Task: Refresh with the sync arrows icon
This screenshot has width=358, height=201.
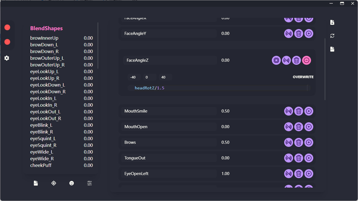Action: pyautogui.click(x=332, y=35)
